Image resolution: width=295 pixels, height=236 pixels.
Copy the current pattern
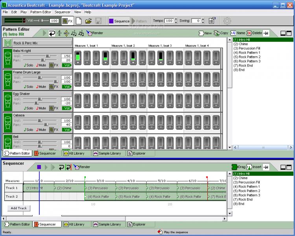tap(221, 33)
